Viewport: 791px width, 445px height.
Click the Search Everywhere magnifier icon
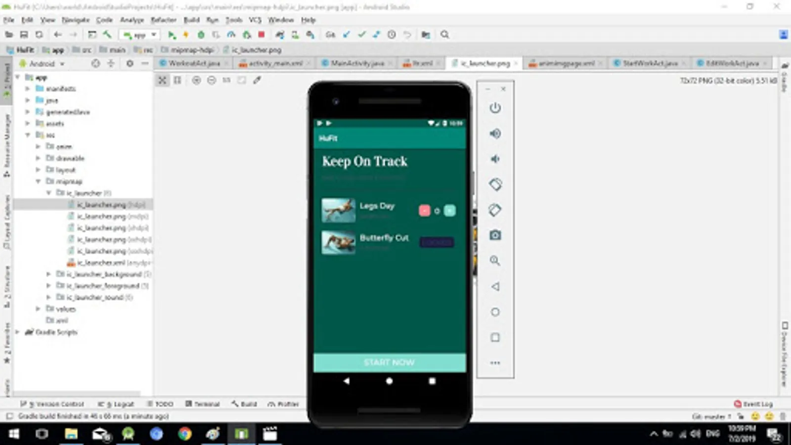445,35
